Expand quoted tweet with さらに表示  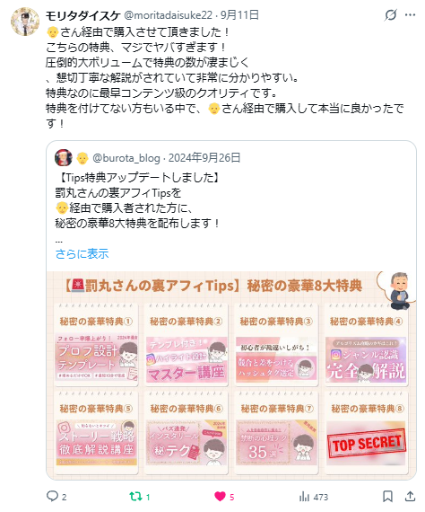pos(82,253)
